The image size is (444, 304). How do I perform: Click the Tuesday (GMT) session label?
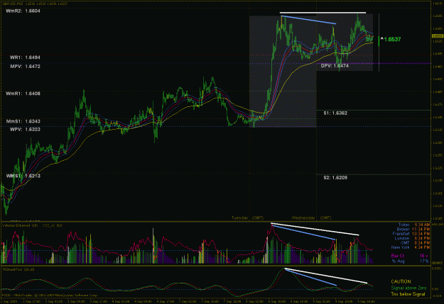tap(247, 218)
